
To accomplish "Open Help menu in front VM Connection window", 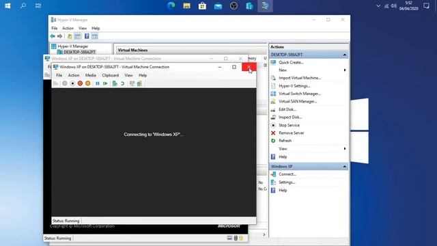I will click(x=143, y=75).
